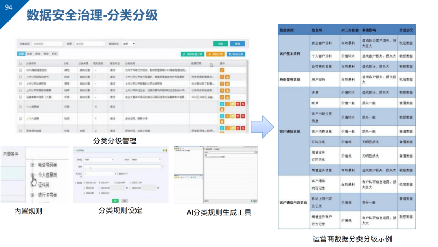Click the red delete icon in the 个人信息类 row

[238, 104]
